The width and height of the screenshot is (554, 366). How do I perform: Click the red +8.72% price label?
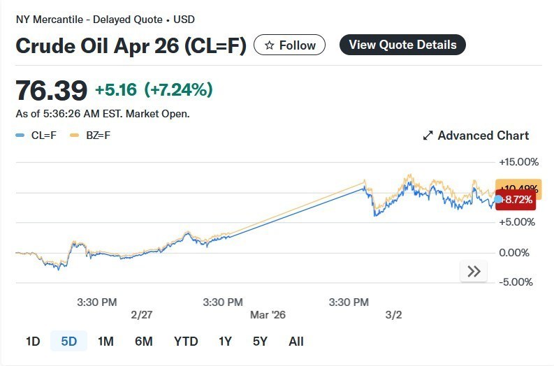(517, 200)
